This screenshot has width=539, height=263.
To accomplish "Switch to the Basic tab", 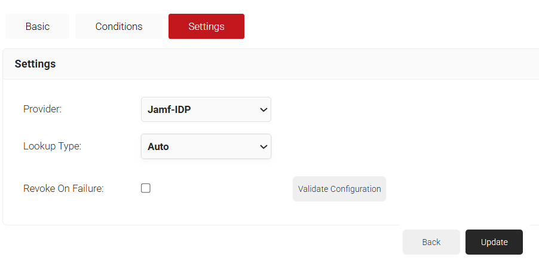I will coord(37,26).
